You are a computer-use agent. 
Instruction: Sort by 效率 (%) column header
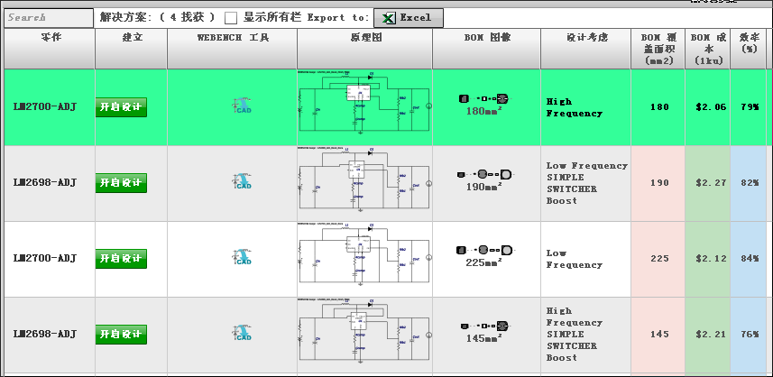(x=749, y=49)
